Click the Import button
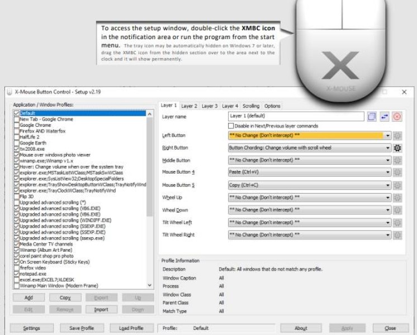Screen dimensions: 417x335 click(x=101, y=309)
